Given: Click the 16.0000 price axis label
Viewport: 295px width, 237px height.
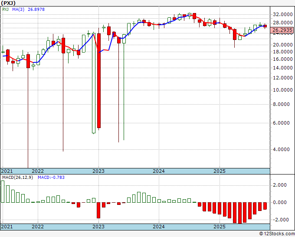Looking at the screenshot, I should tap(283, 59).
